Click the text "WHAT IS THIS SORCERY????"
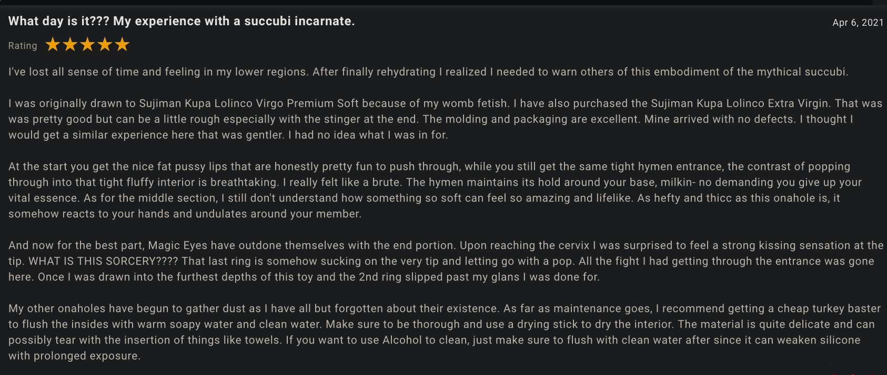 click(103, 261)
